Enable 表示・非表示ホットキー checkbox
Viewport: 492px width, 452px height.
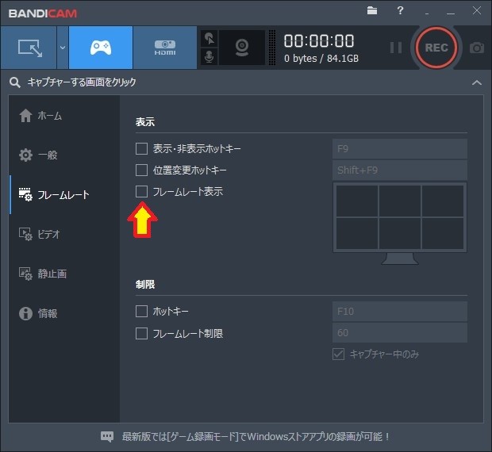(141, 148)
